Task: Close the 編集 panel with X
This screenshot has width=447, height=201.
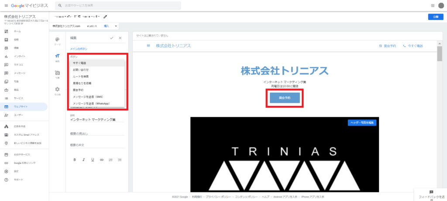Action: click(x=120, y=38)
